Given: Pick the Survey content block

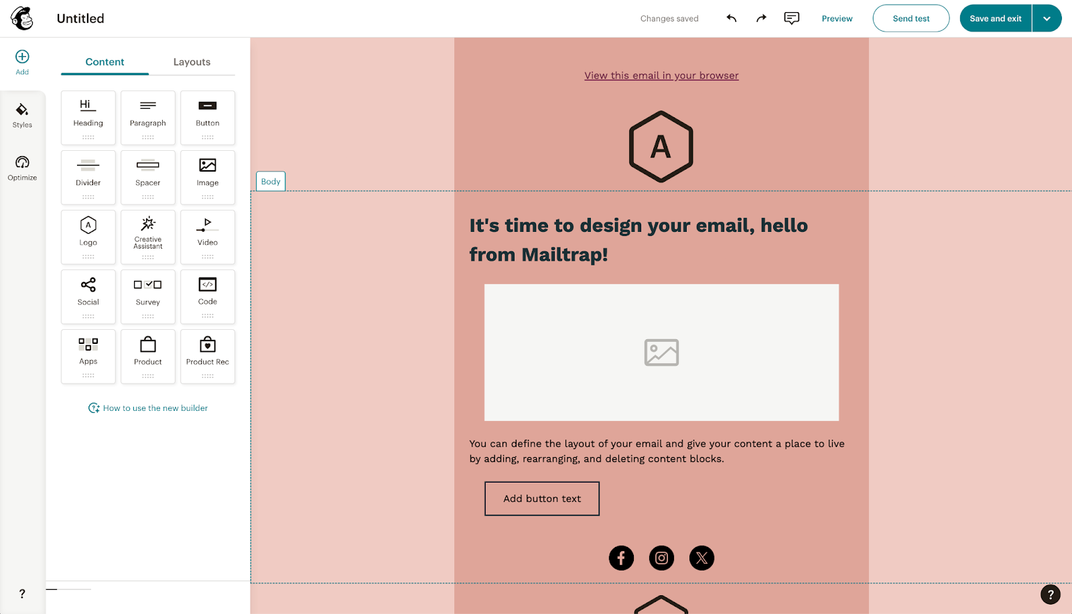Looking at the screenshot, I should [x=148, y=296].
